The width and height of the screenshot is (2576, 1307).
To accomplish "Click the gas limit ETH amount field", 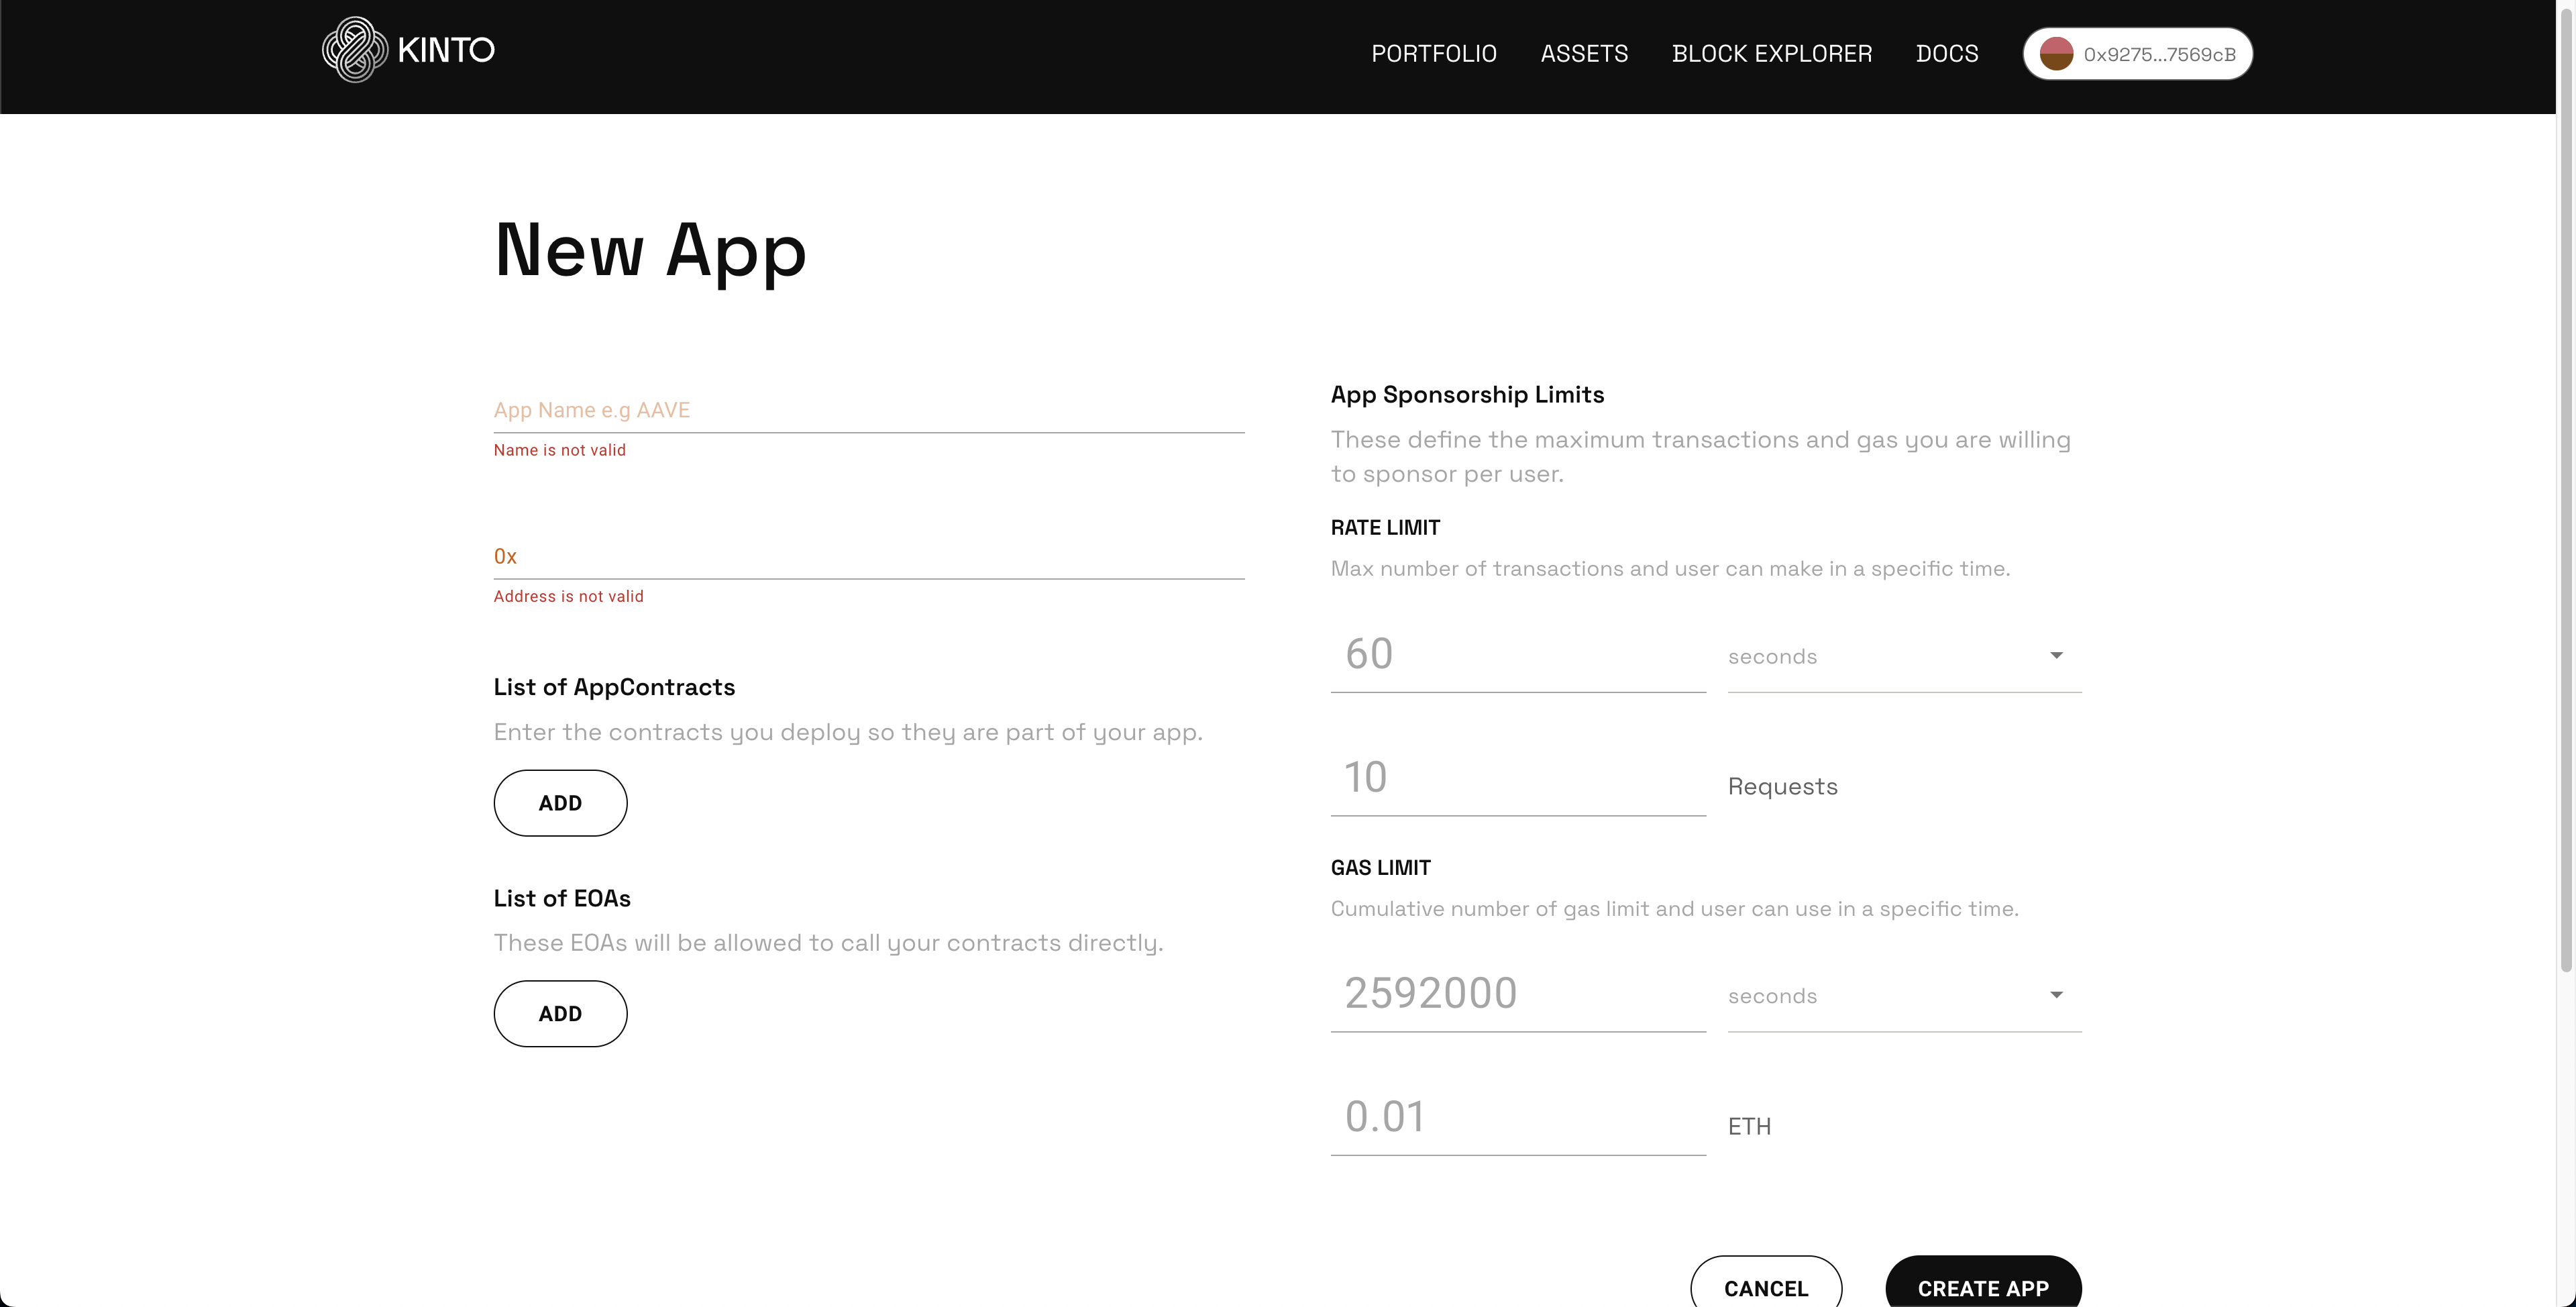I will (x=1517, y=1117).
